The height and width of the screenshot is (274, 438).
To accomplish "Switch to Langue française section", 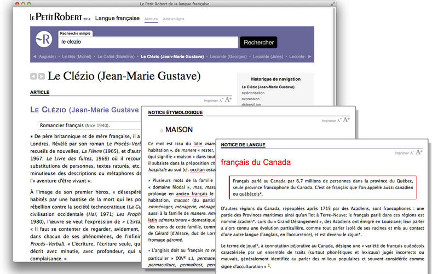I will [117, 18].
